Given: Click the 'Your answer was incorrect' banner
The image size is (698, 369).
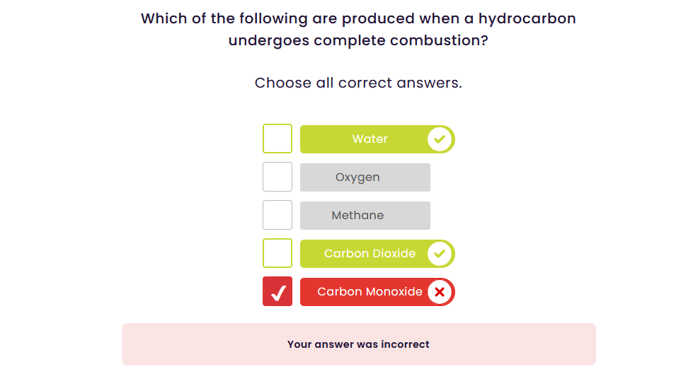Looking at the screenshot, I should pos(358,344).
